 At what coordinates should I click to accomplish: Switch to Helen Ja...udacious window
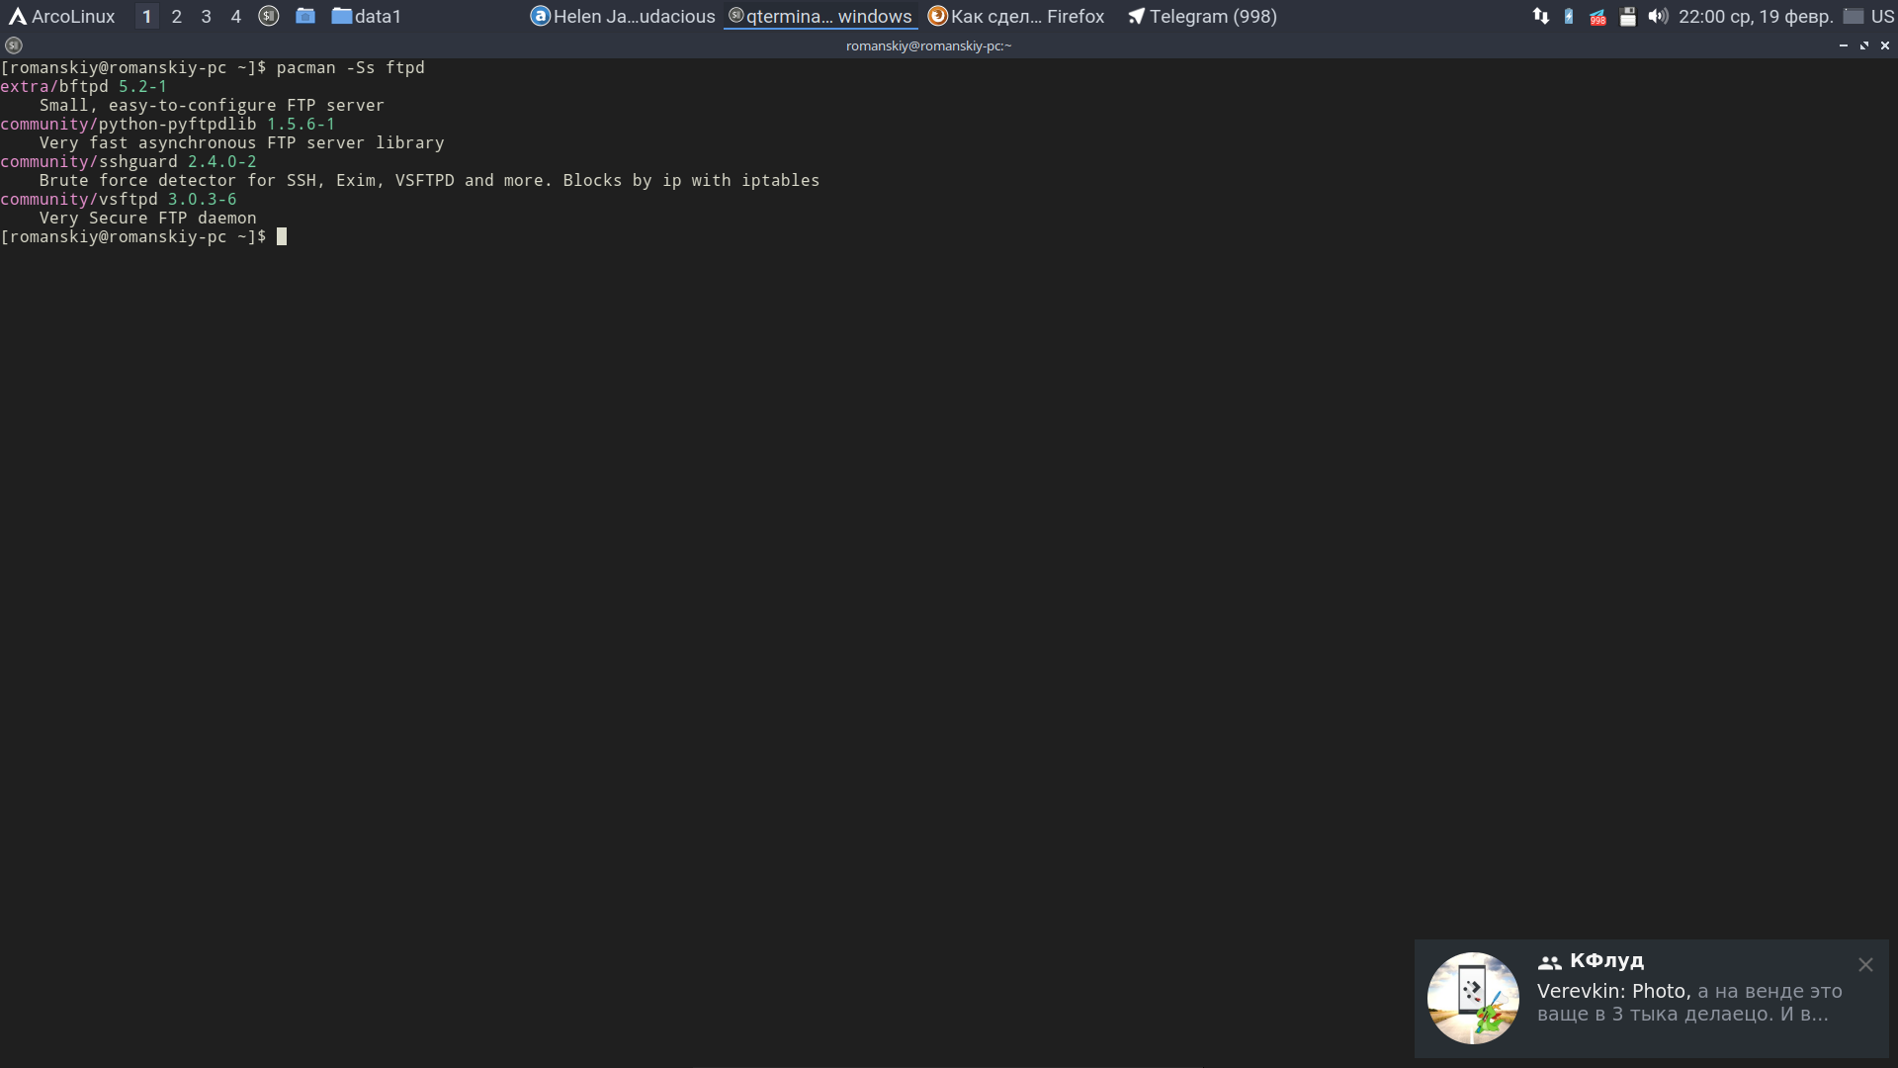click(623, 16)
